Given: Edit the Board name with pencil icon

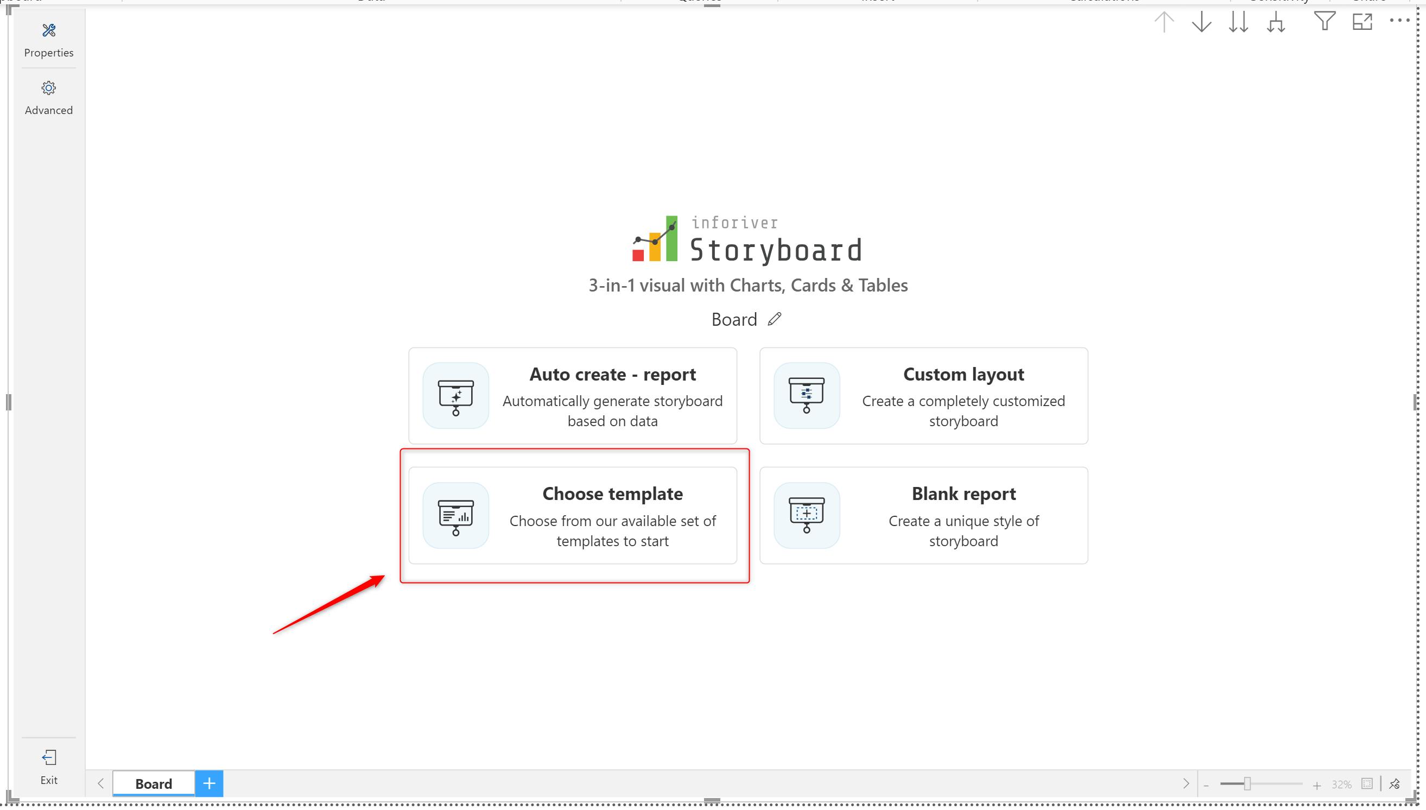Looking at the screenshot, I should coord(775,319).
